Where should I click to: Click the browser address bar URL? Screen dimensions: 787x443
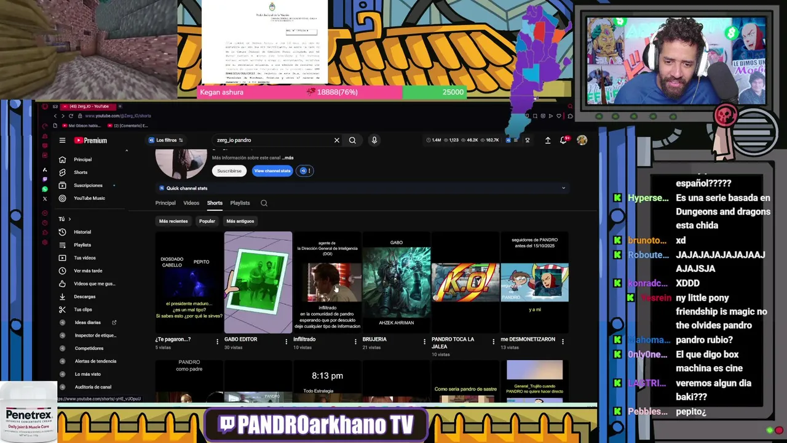[118, 116]
